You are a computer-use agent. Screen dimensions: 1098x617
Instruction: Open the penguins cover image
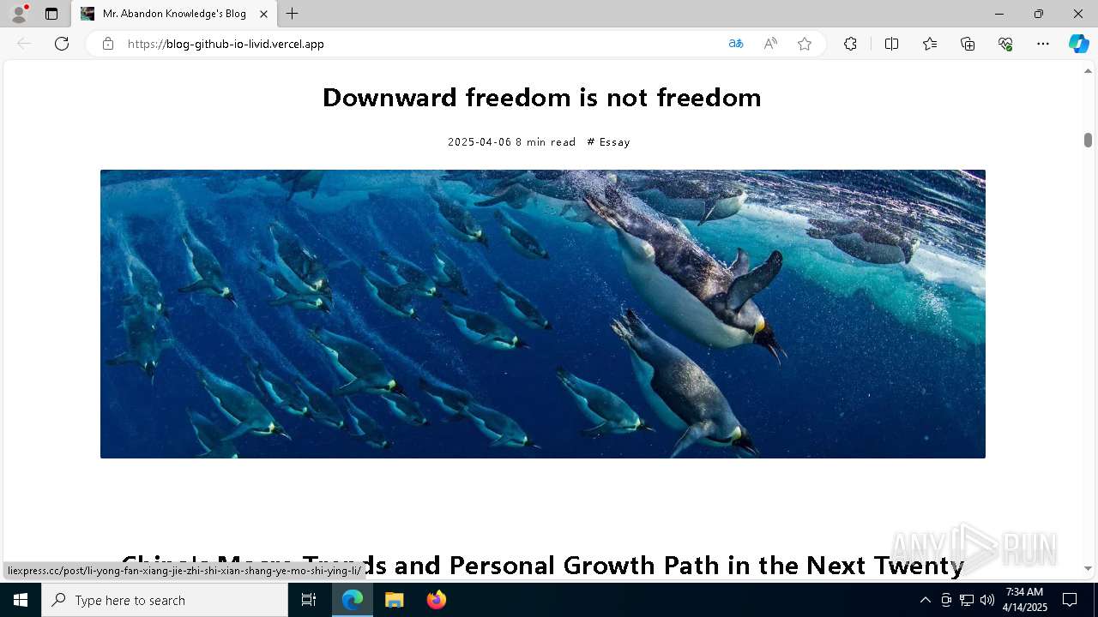pyautogui.click(x=543, y=314)
